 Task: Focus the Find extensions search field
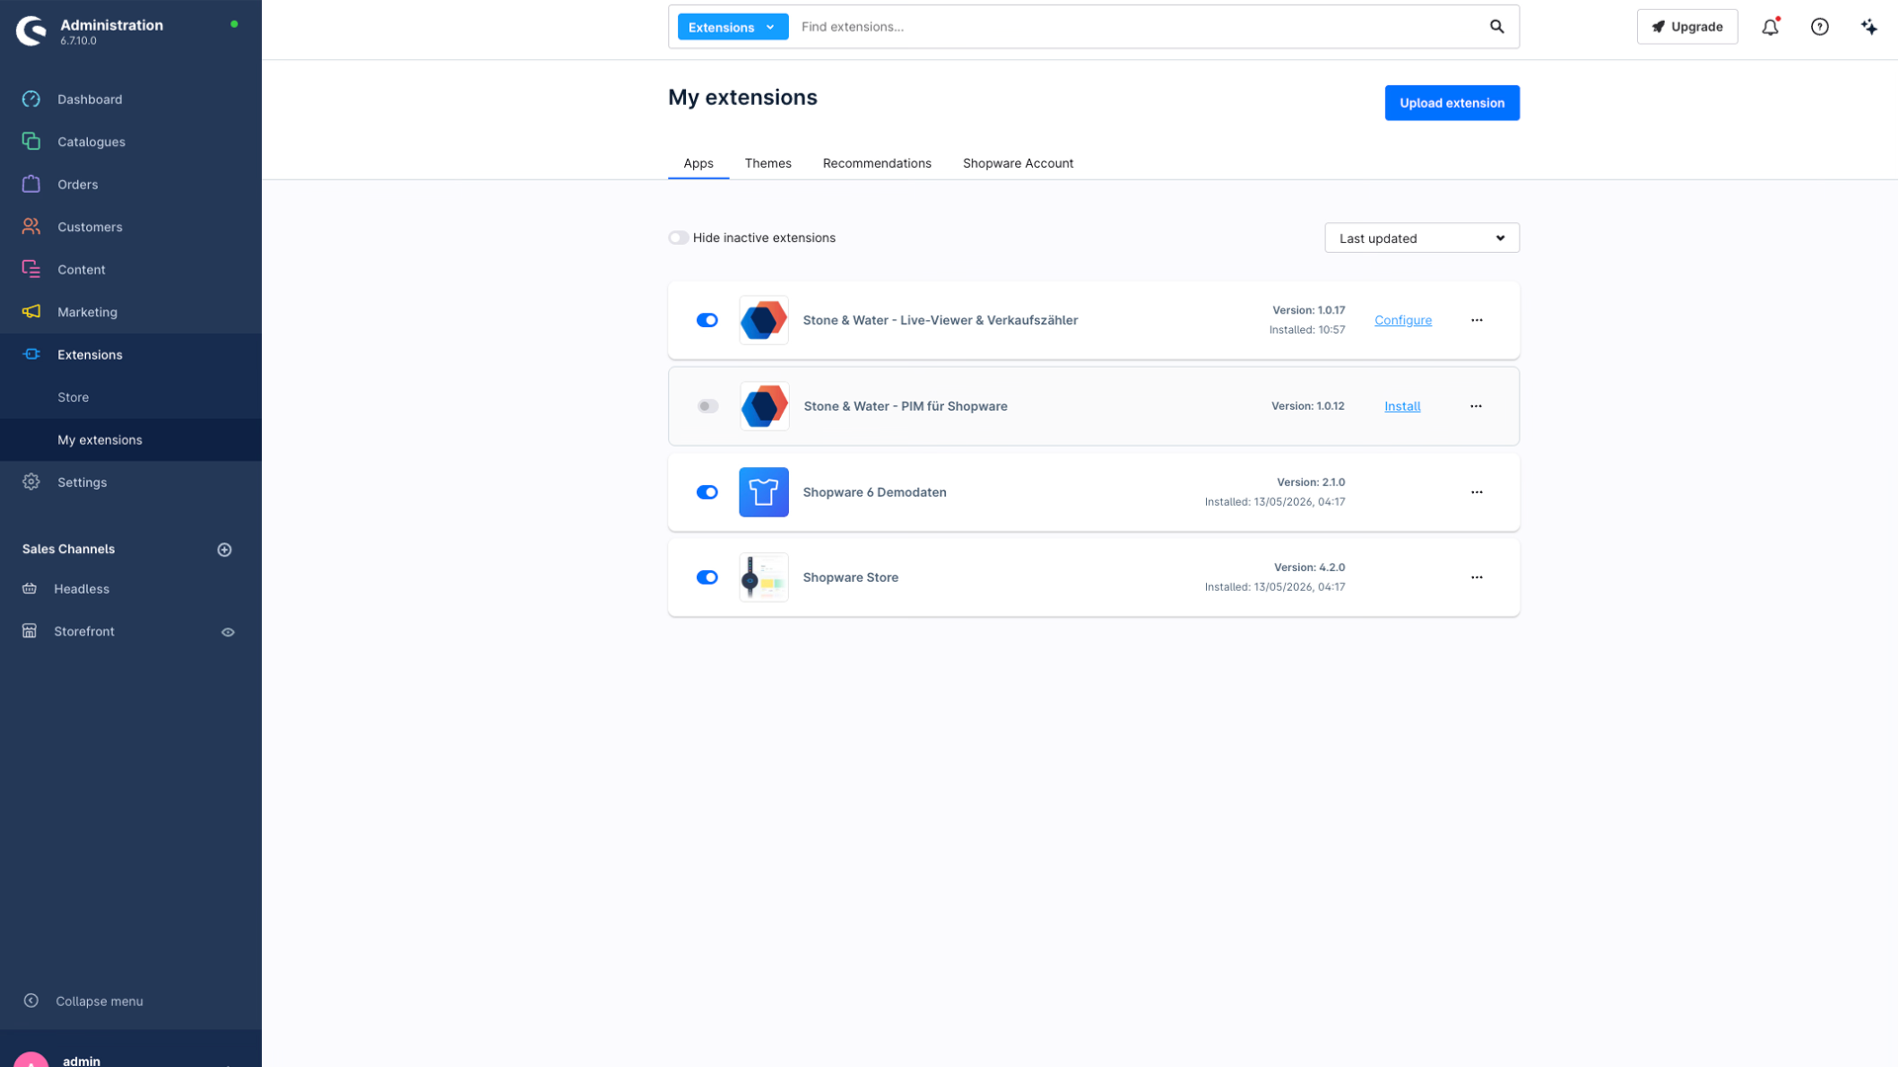click(1137, 27)
